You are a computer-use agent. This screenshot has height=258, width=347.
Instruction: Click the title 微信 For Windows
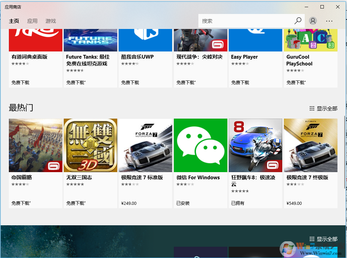pyautogui.click(x=198, y=178)
